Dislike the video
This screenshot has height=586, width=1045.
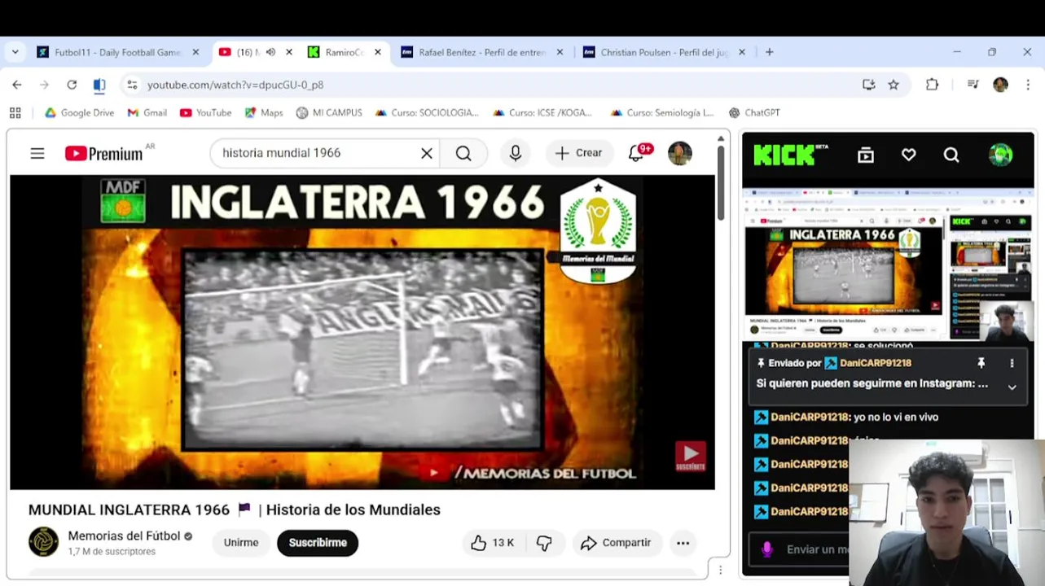tap(545, 543)
